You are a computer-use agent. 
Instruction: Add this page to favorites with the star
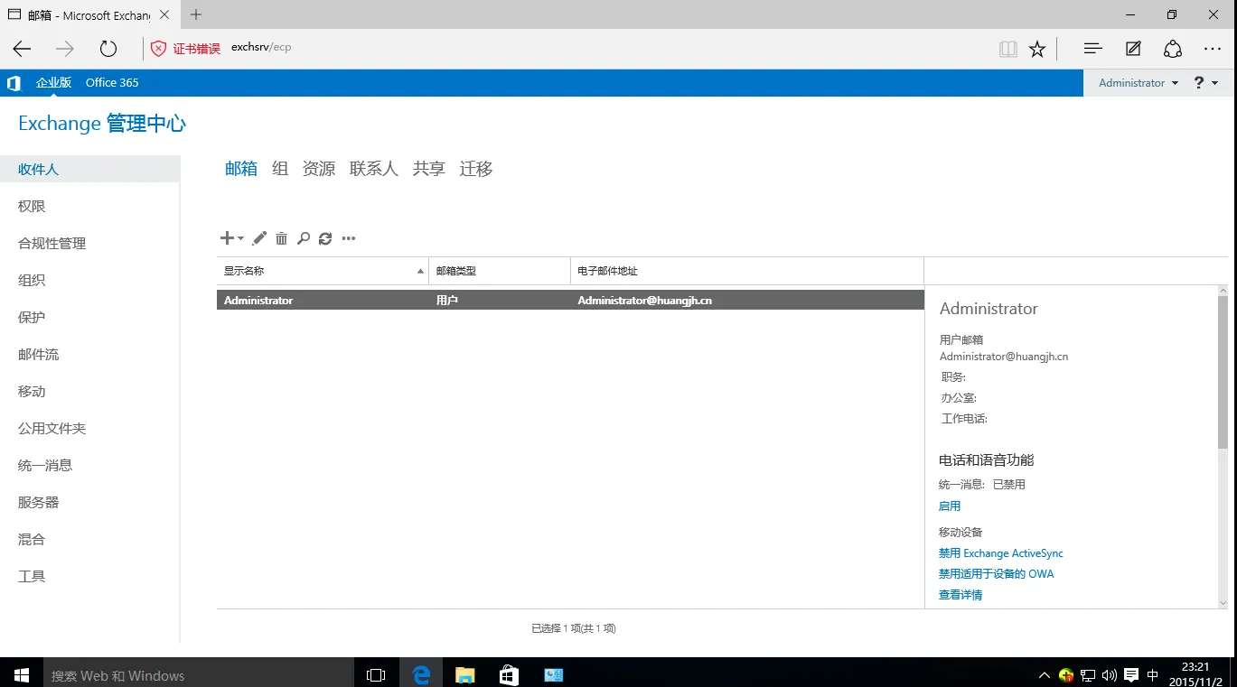tap(1037, 49)
